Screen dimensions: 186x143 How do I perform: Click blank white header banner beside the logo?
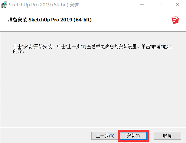pos(130,20)
